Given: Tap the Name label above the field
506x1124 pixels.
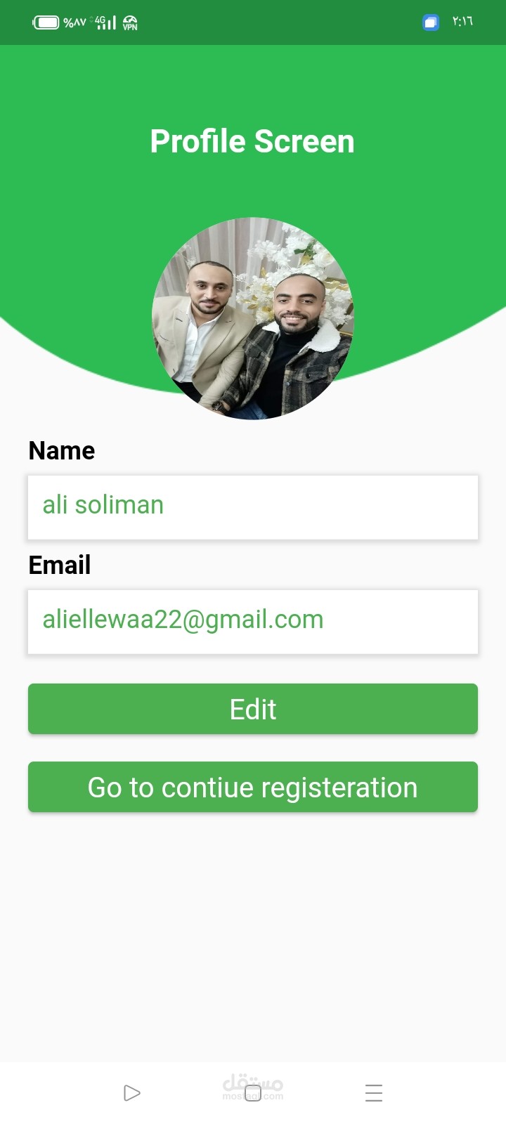Looking at the screenshot, I should tap(62, 450).
